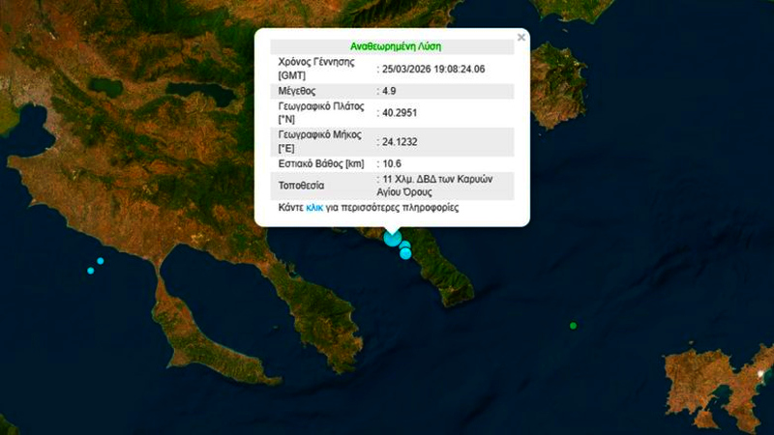Click the lower cyan marker of the western pair
The image size is (774, 435).
pos(91,271)
